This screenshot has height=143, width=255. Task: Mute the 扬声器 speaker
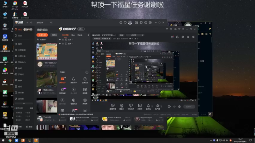(x=157, y=107)
